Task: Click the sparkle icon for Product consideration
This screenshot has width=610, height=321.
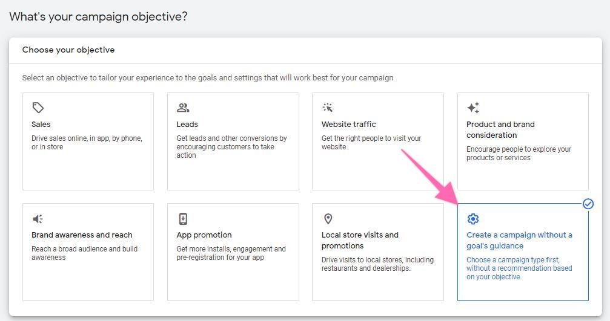Action: 473,108
